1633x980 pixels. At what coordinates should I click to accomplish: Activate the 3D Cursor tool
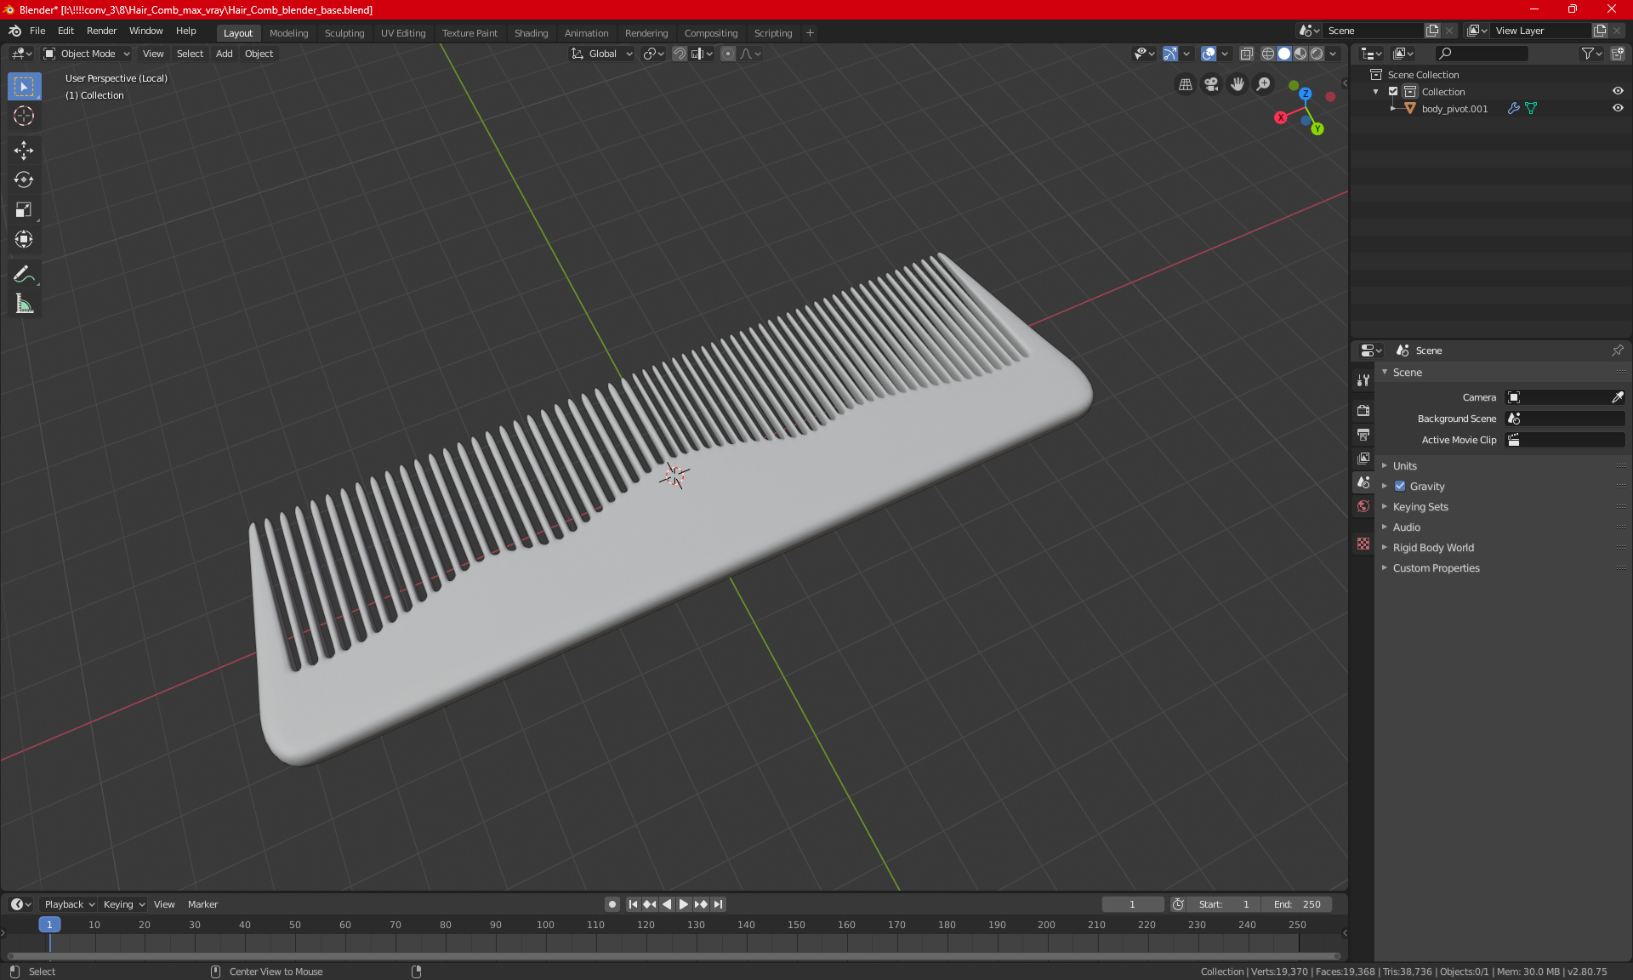coord(24,116)
